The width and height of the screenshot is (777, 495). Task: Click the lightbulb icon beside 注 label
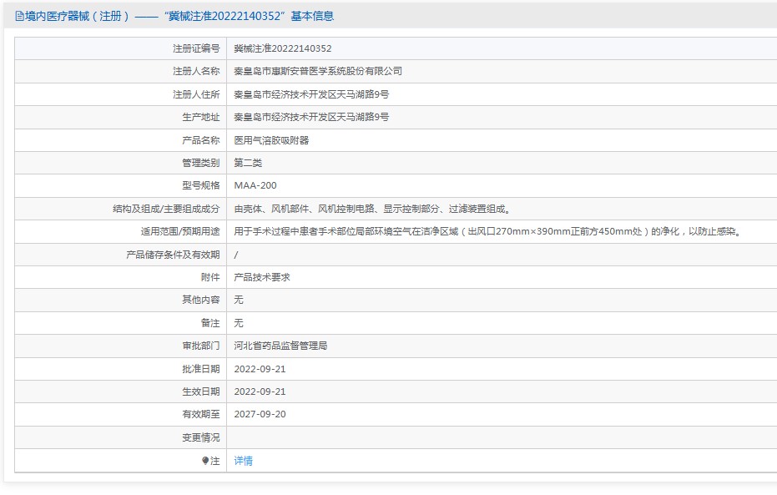(x=205, y=461)
